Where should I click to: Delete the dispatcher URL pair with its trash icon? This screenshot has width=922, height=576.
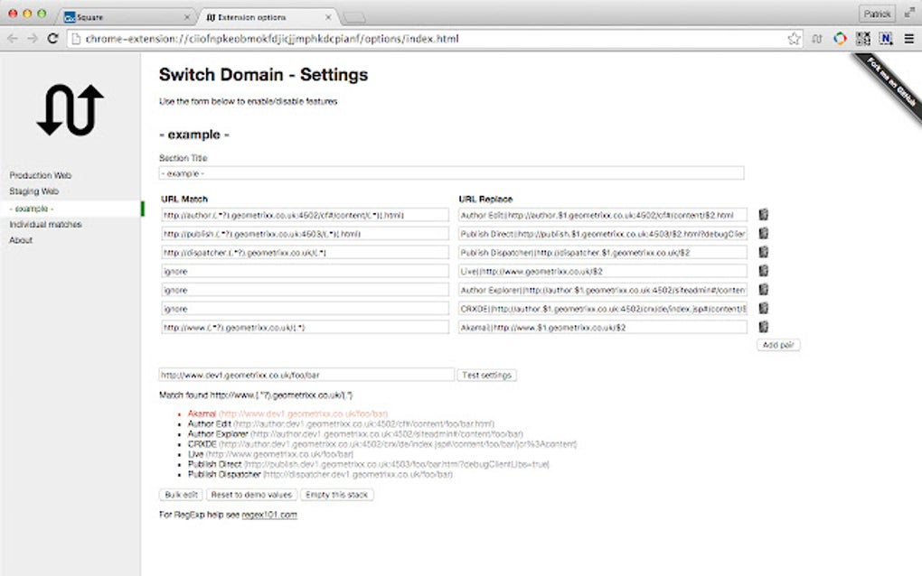coord(763,253)
